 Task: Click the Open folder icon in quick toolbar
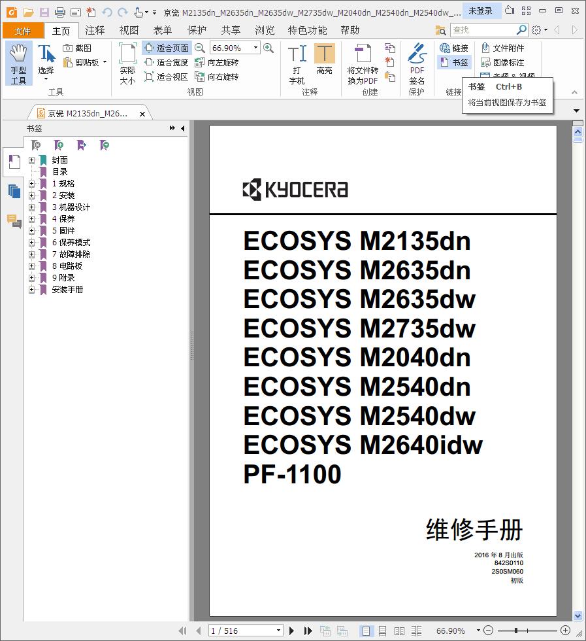28,12
